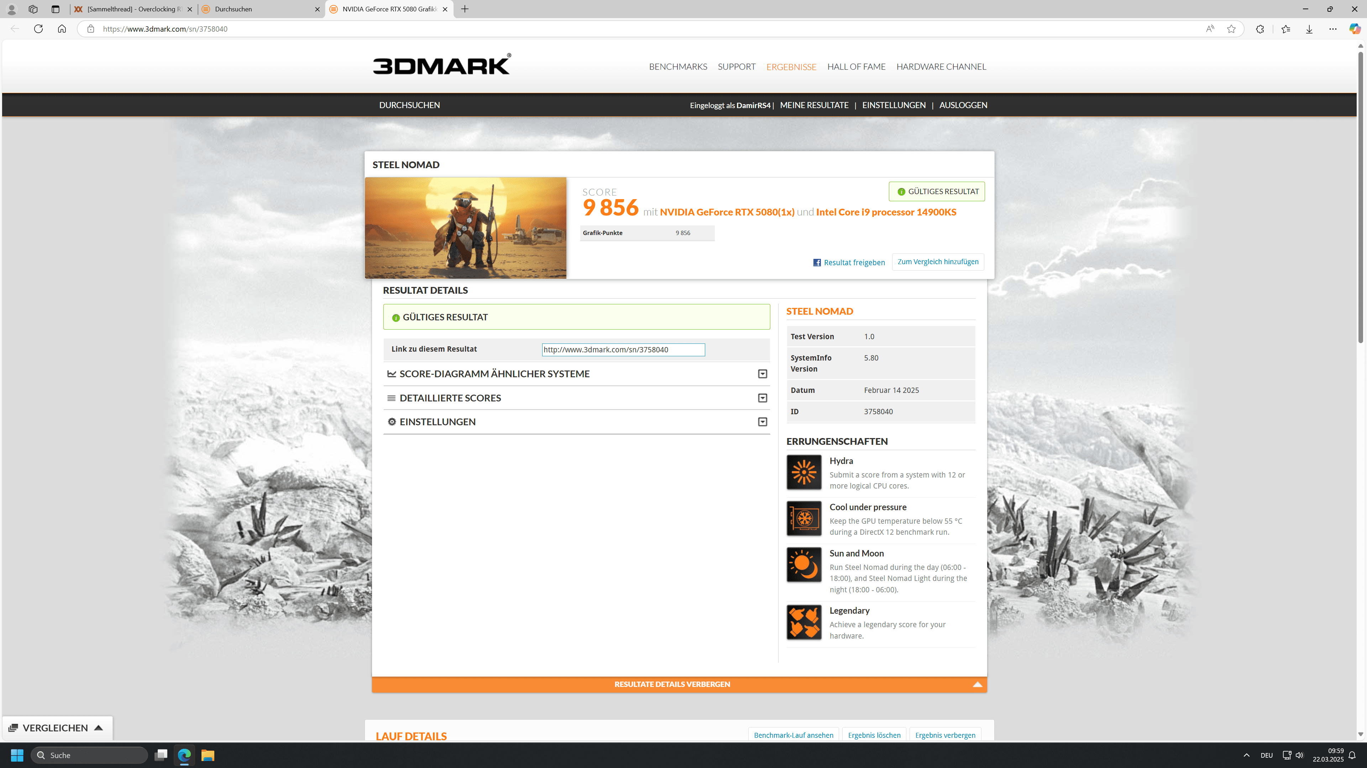Click the Hydra achievement icon
1367x768 pixels.
(803, 472)
